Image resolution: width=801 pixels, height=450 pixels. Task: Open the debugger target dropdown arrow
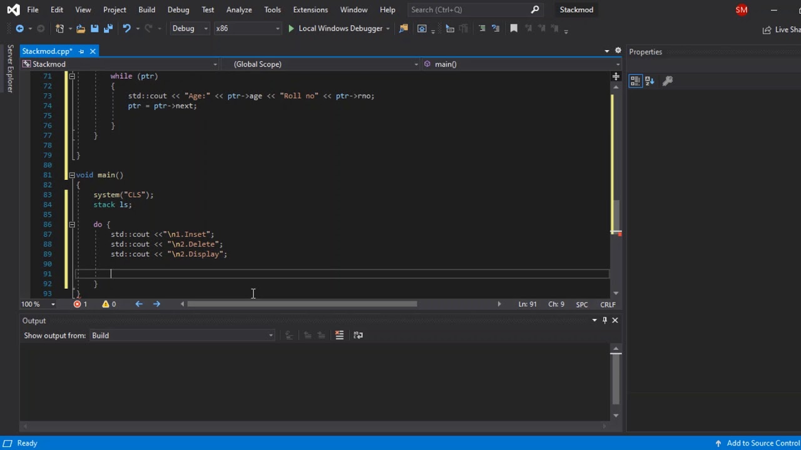(x=388, y=29)
